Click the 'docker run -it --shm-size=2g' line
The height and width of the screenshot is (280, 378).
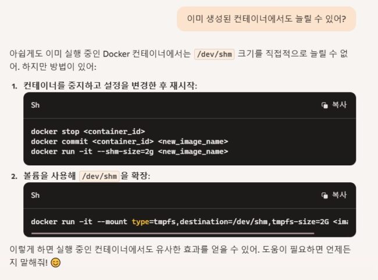[130, 151]
